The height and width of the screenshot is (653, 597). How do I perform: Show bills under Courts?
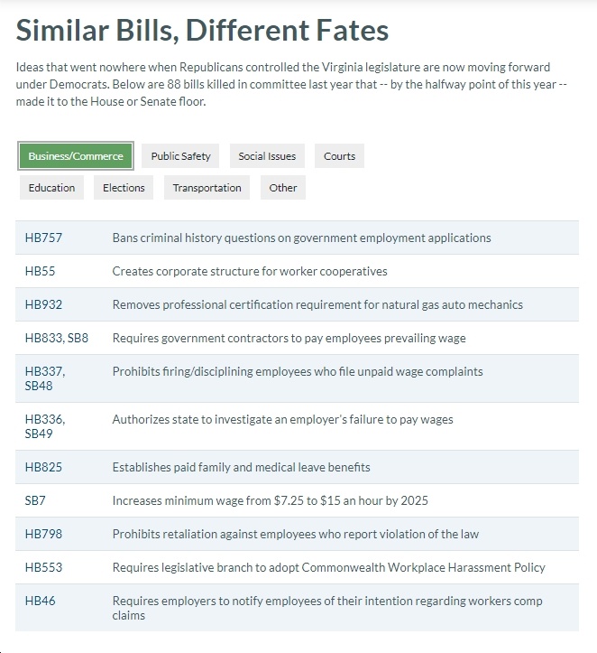coord(339,155)
